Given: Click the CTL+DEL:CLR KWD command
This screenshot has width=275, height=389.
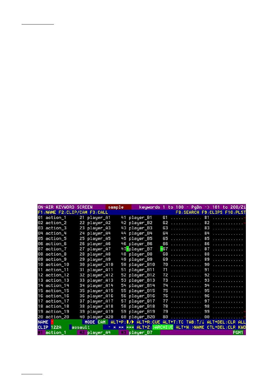Looking at the screenshot, I should point(226,327).
